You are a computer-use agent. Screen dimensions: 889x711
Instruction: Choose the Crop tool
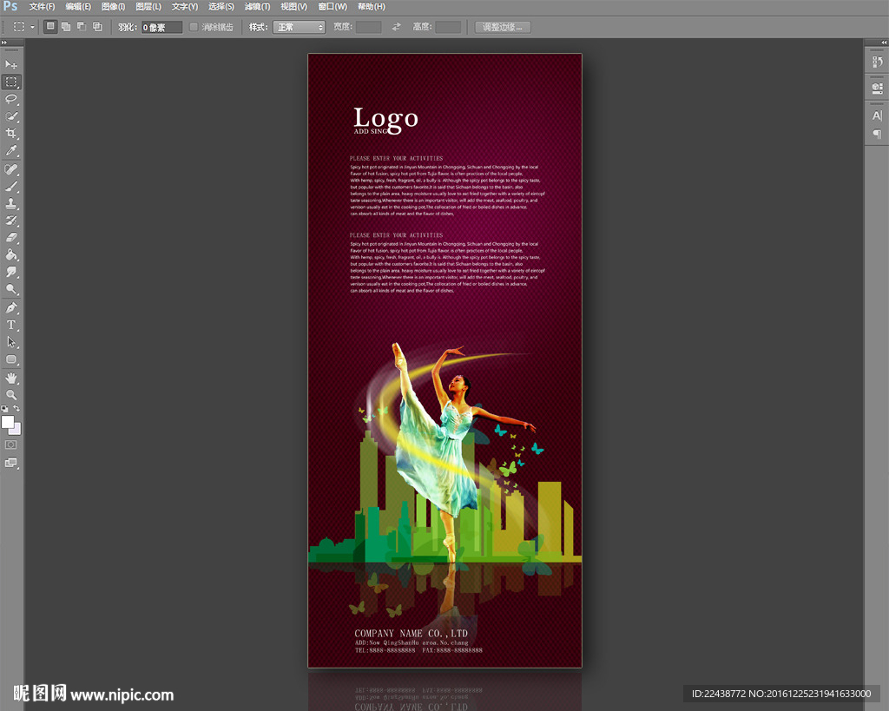[x=11, y=134]
